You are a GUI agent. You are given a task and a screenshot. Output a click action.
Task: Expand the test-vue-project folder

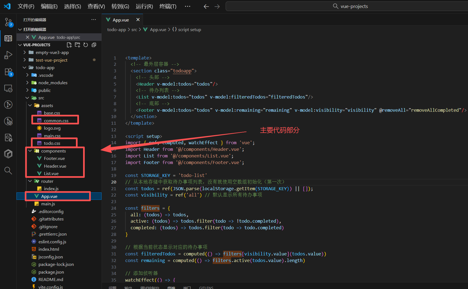(x=51, y=60)
